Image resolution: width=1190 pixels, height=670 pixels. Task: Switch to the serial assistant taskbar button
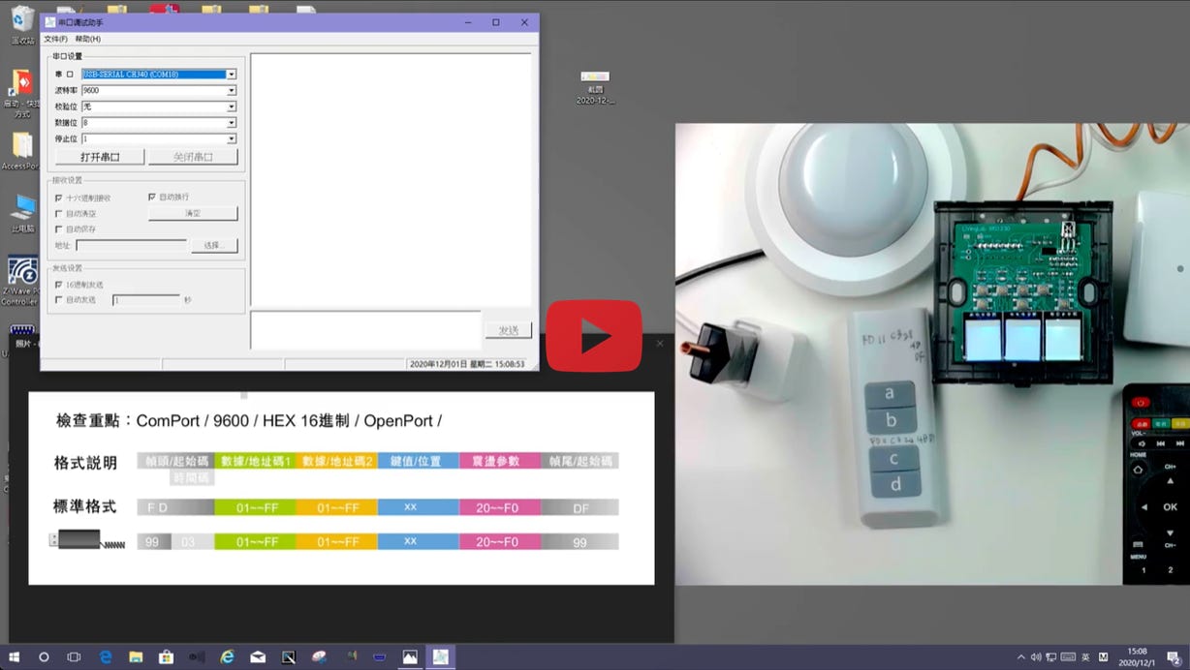[x=441, y=656]
